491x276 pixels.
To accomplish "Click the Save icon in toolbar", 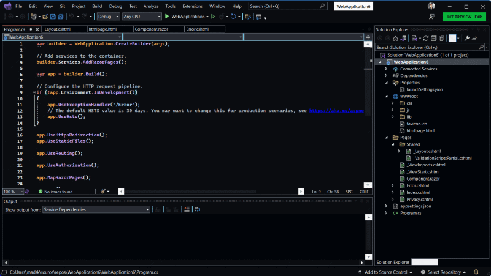I will tap(53, 17).
